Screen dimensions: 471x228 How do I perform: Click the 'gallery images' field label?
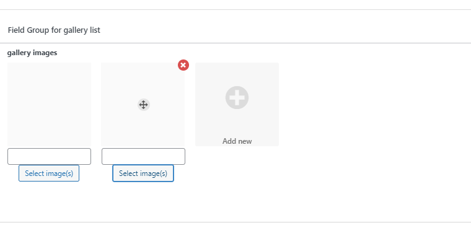click(x=32, y=53)
